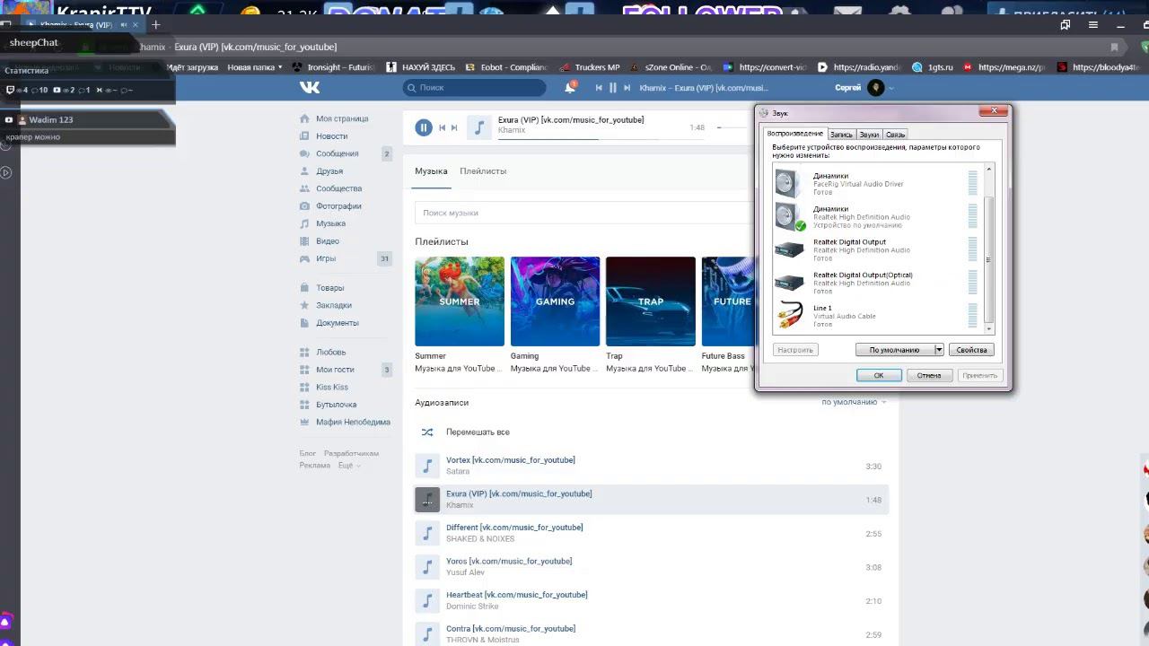1149x646 pixels.
Task: Open Сообщения messages icon
Action: click(305, 153)
